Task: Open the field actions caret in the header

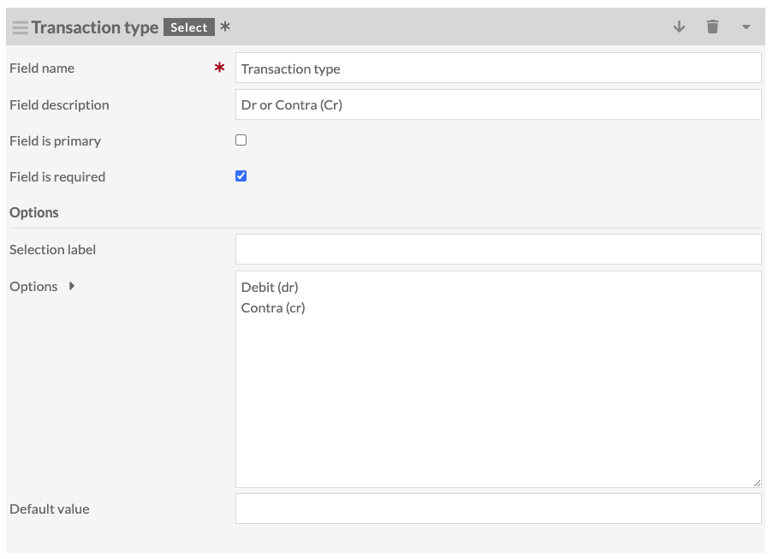Action: pyautogui.click(x=746, y=27)
